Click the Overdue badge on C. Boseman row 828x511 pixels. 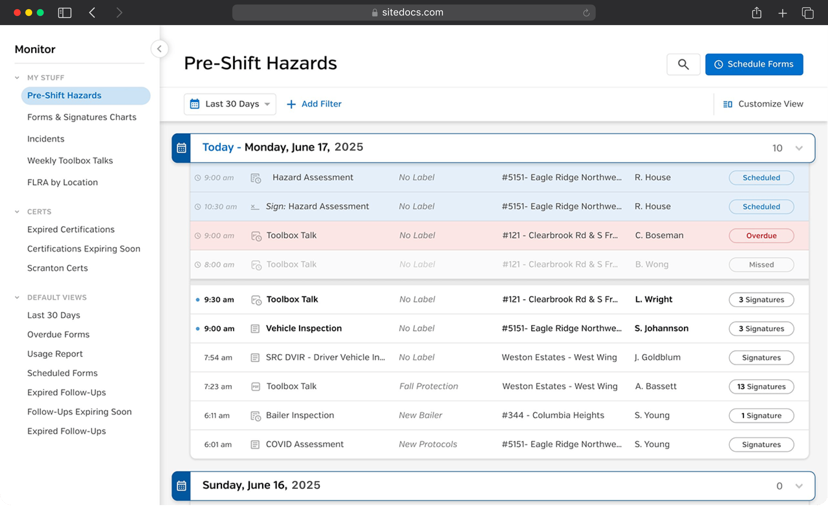point(761,235)
